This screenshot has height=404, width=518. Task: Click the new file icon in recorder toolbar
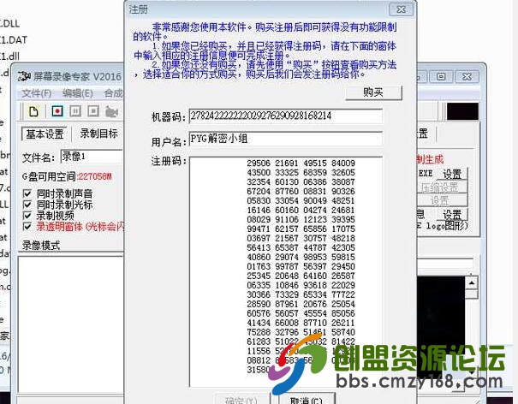coord(33,111)
